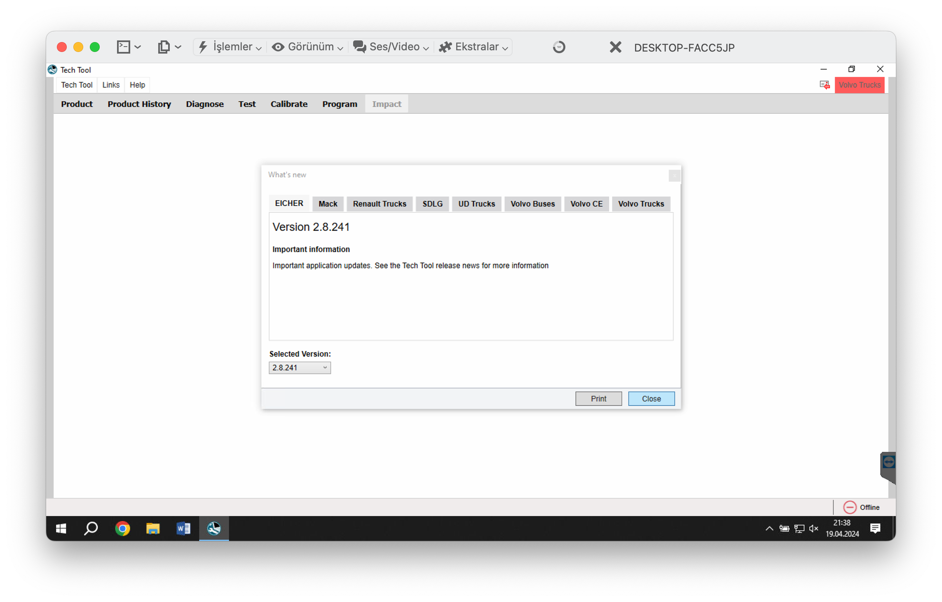Viewport: 942px width, 602px height.
Task: Expand the Ses/Video dropdown
Action: [391, 47]
